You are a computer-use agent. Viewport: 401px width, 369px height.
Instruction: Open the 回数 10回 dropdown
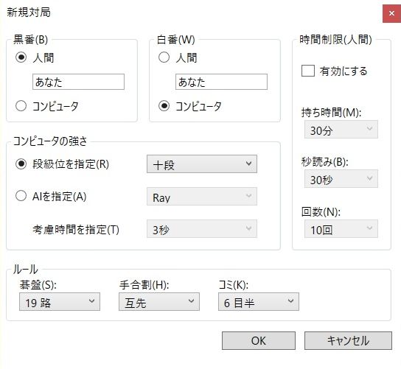coord(341,229)
